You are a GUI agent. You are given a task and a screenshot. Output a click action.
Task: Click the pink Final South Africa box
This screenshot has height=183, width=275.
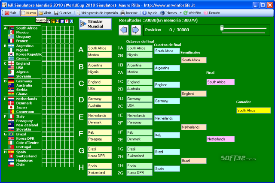(220, 82)
